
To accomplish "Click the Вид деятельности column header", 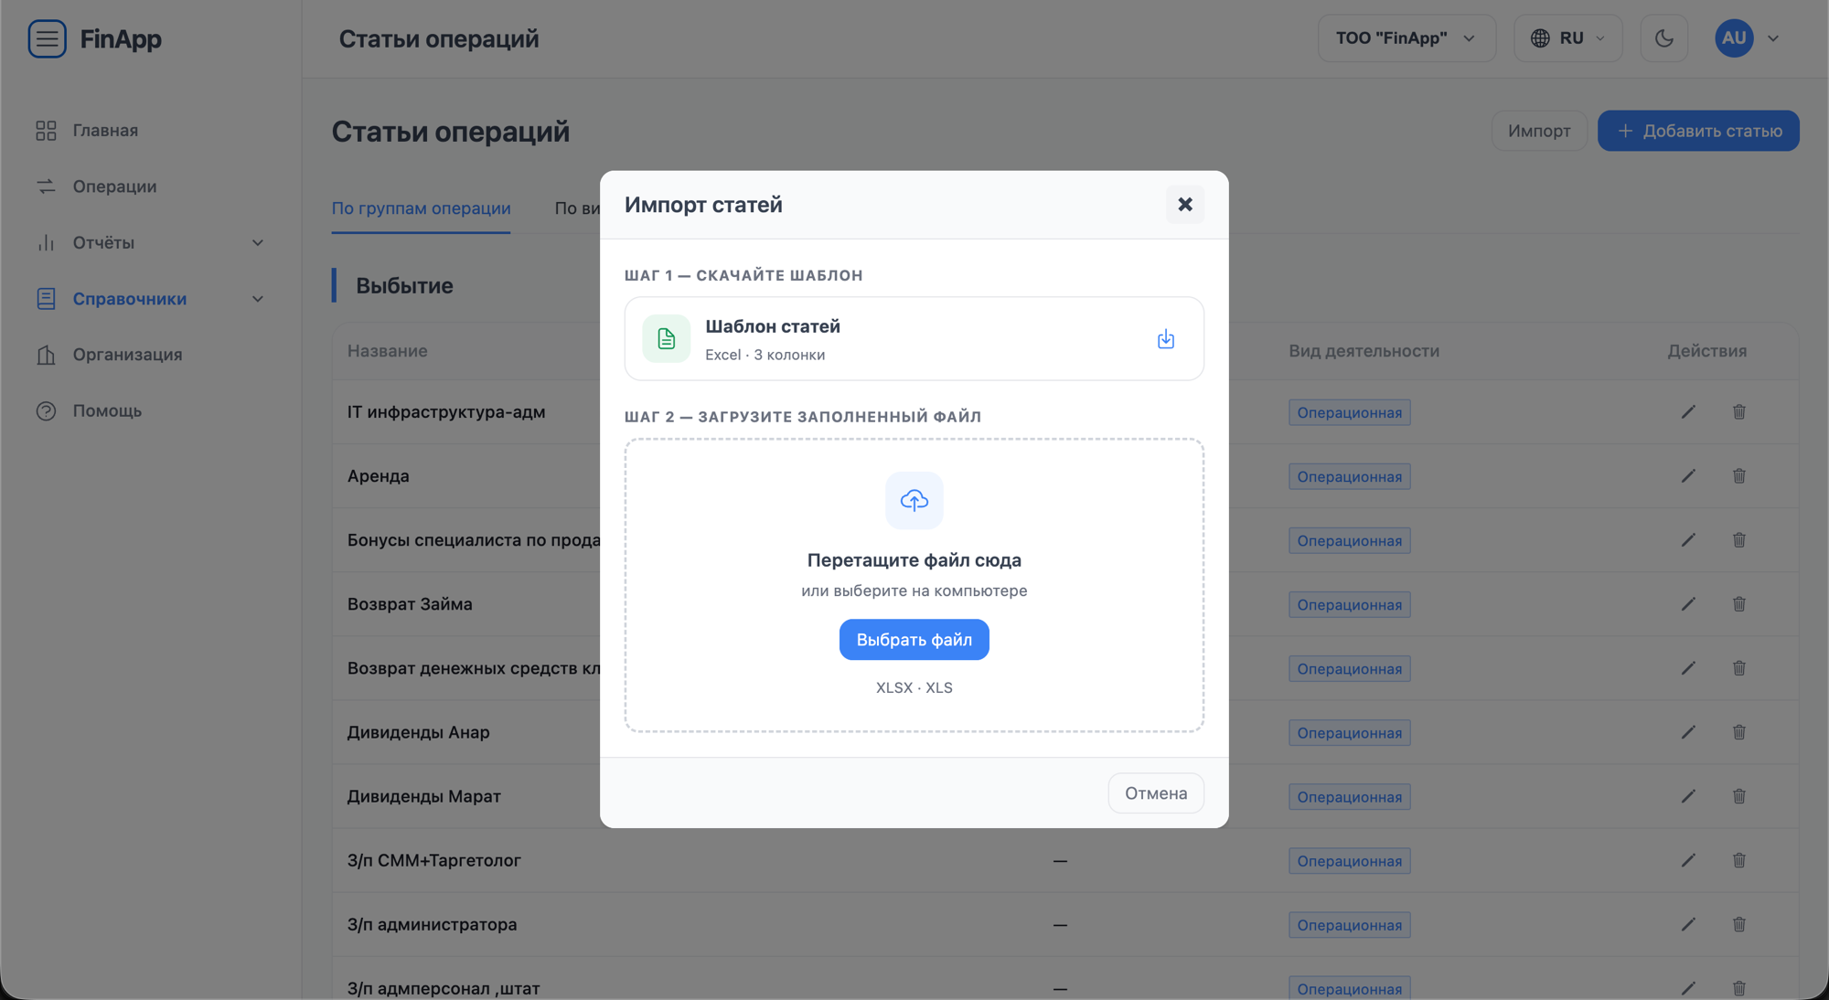I will (1364, 351).
